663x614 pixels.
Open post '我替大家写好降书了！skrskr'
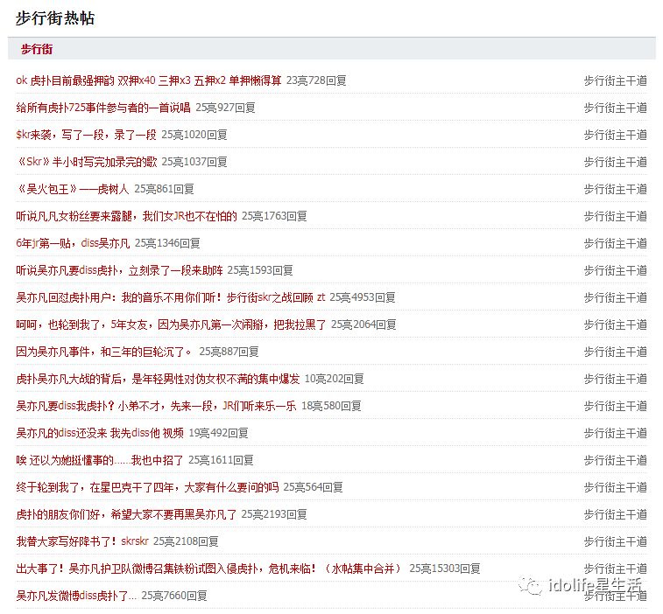(82, 541)
